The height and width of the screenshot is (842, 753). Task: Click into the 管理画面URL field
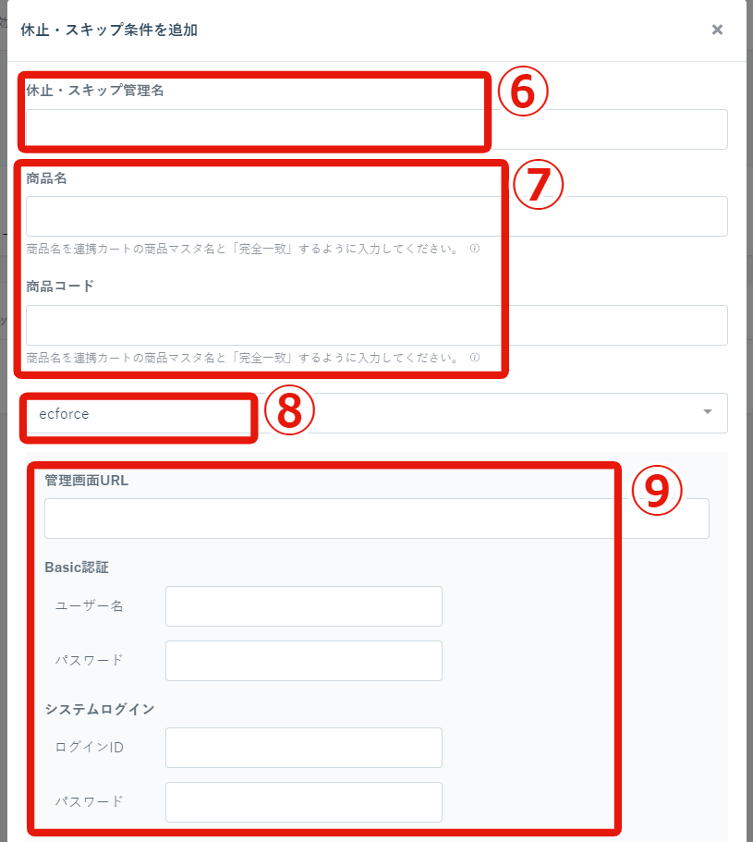377,519
